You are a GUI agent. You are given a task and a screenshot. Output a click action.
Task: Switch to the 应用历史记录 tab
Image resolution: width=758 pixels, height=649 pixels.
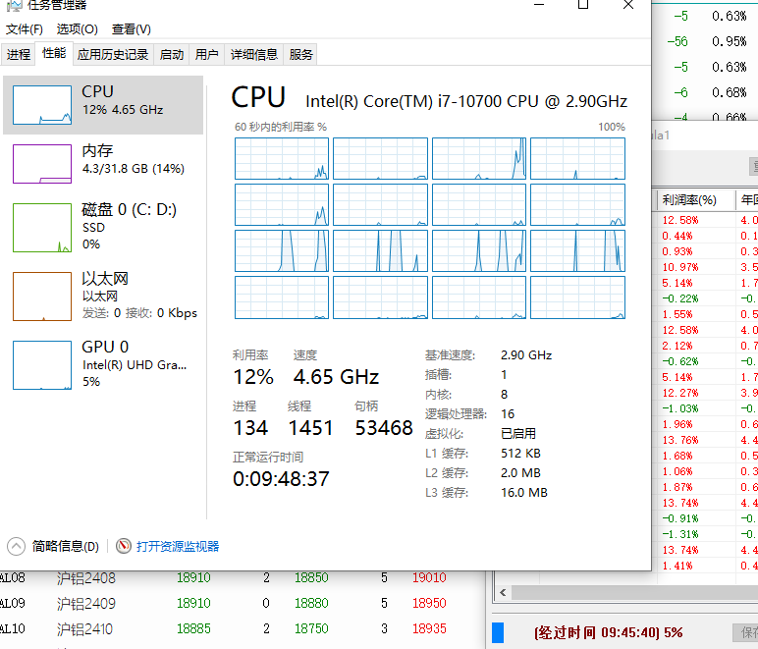[113, 54]
